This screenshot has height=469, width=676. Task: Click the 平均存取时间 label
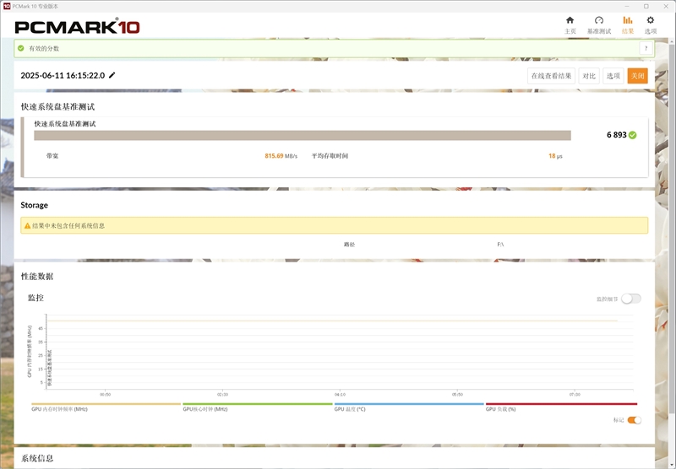click(330, 156)
